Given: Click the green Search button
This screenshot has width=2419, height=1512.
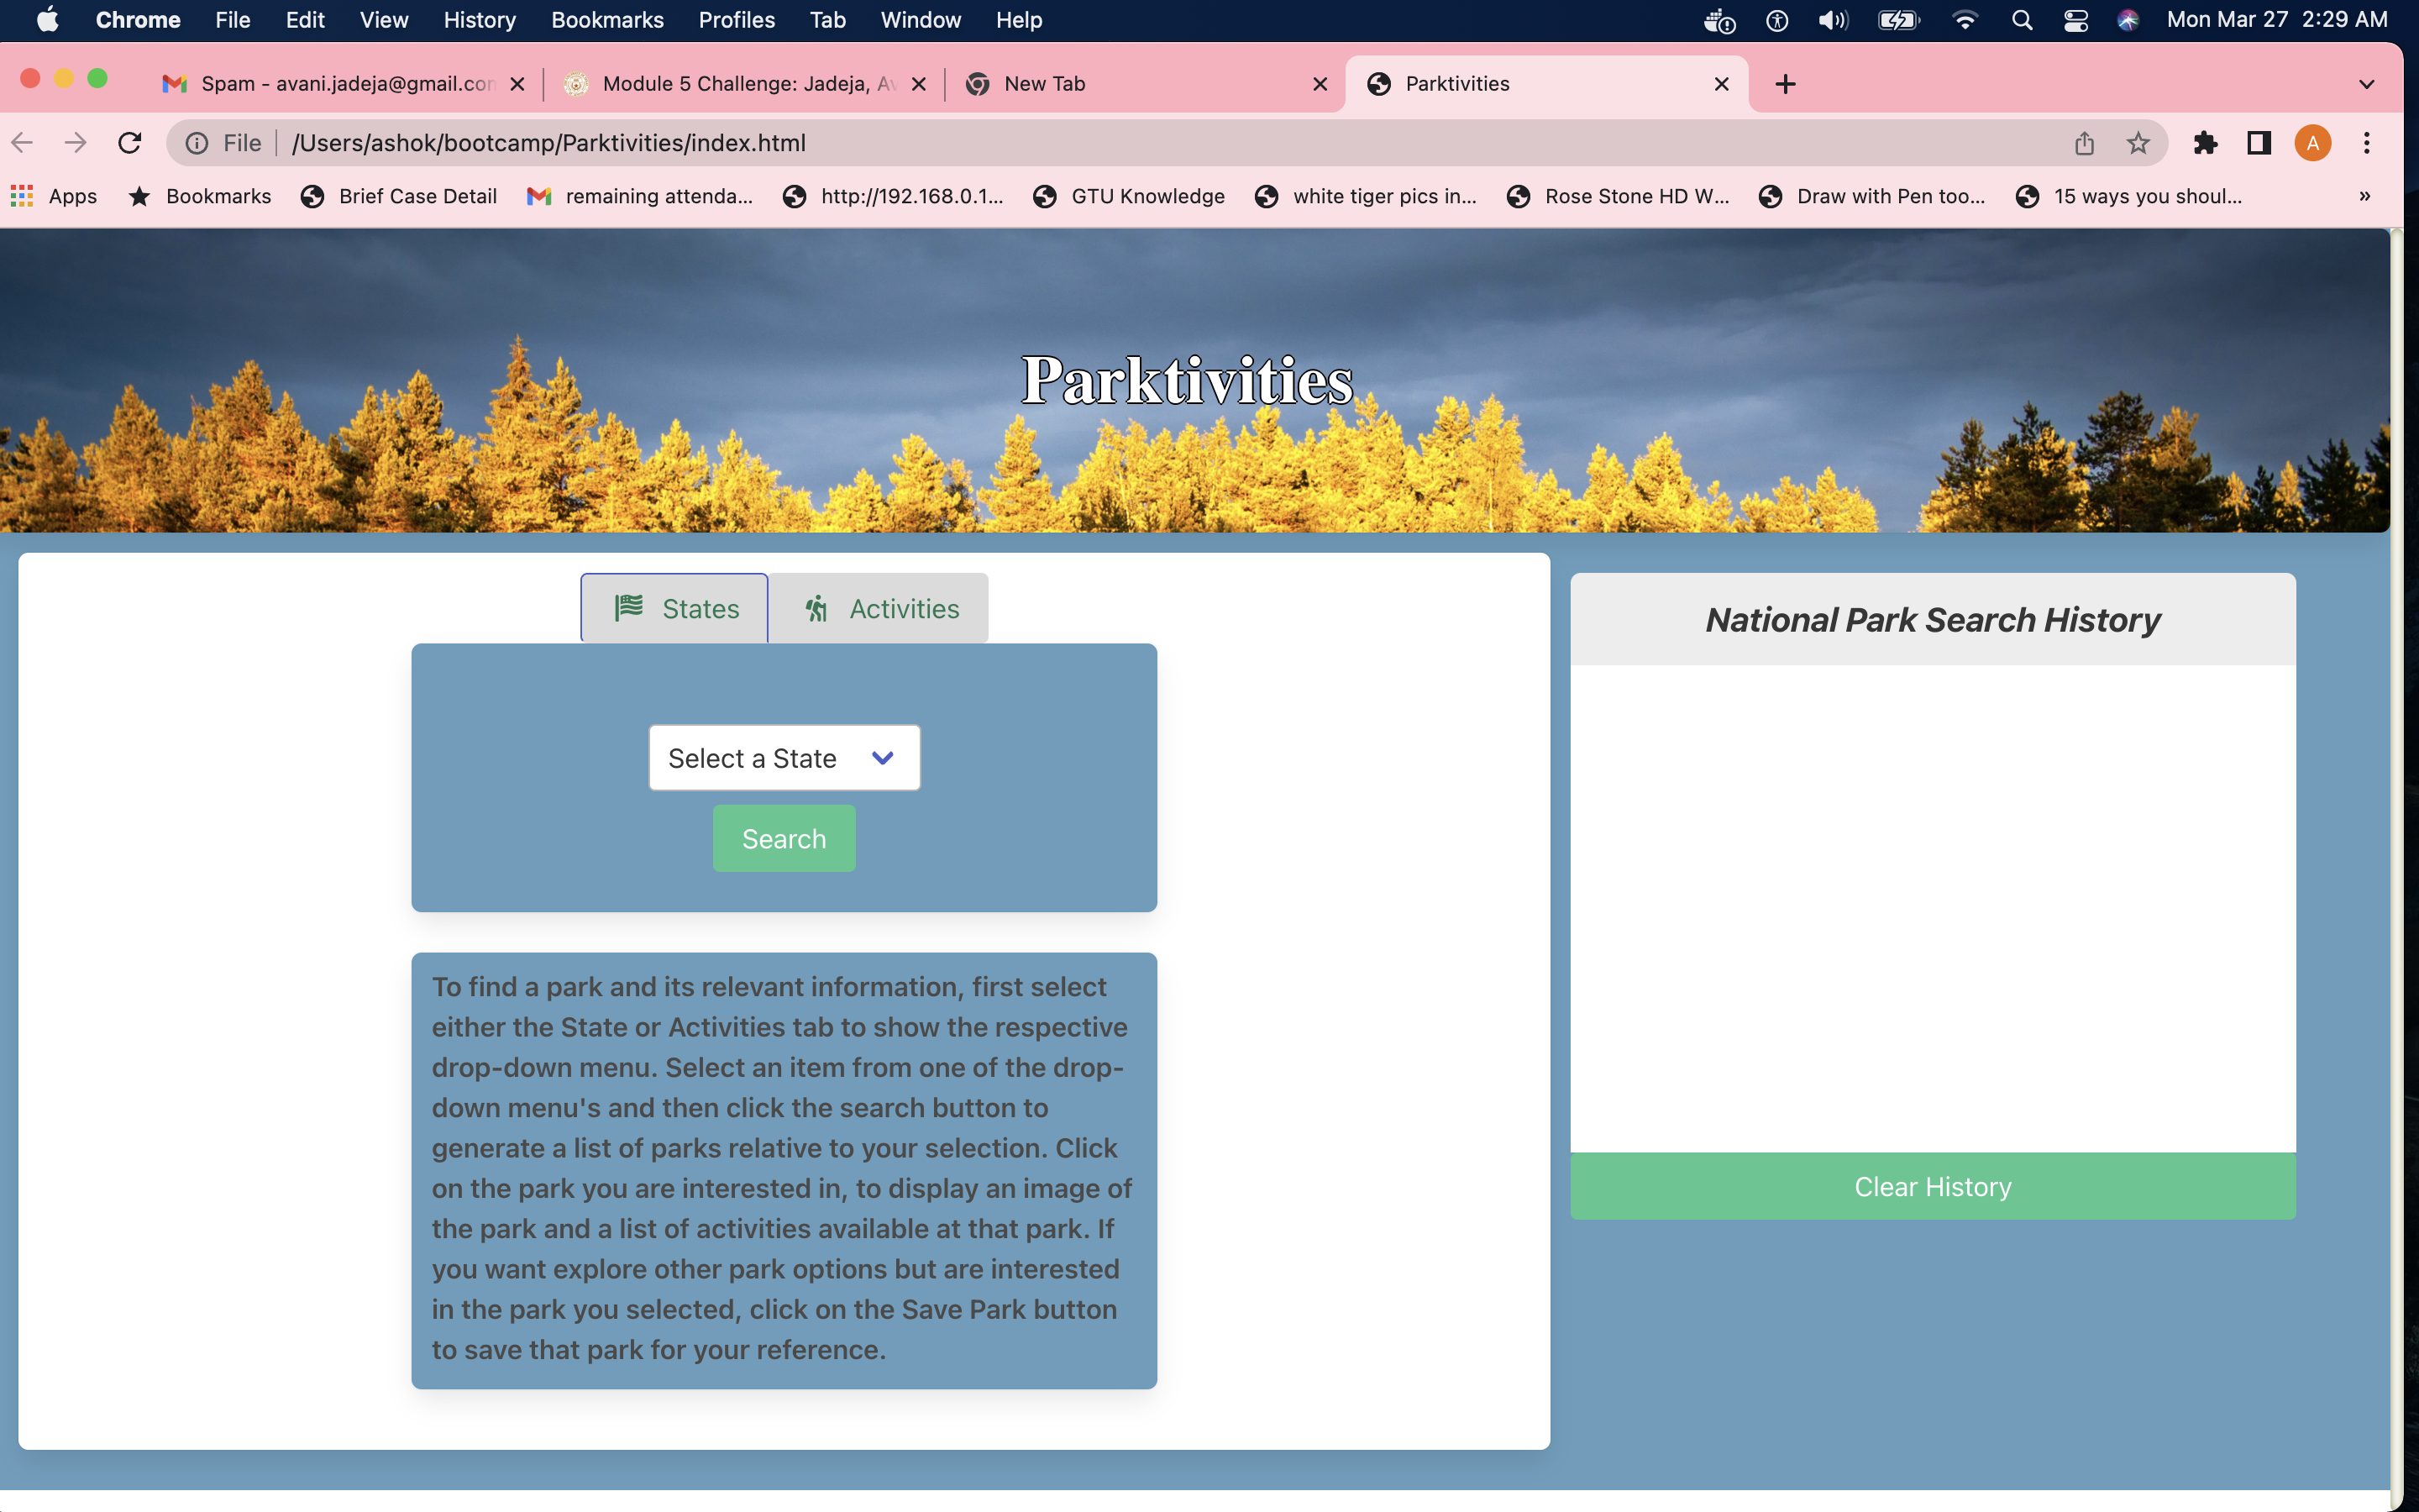Looking at the screenshot, I should (784, 839).
